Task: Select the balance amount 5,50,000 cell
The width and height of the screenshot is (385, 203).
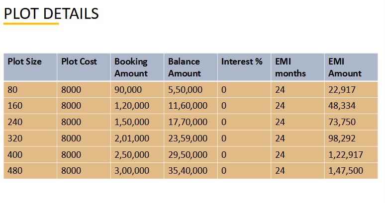Action: tap(191, 90)
